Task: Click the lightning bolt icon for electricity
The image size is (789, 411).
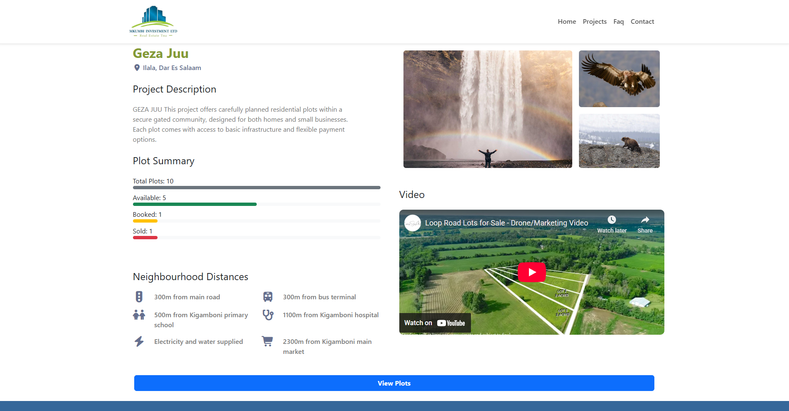Action: click(x=139, y=341)
